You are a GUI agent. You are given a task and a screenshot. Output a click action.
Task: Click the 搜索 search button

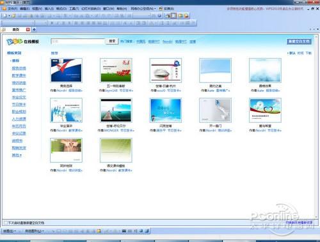point(112,41)
